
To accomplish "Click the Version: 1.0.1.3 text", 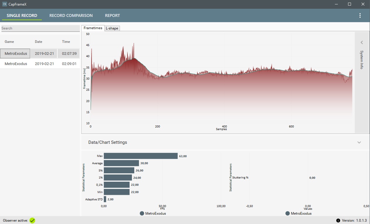I will click(x=354, y=220).
